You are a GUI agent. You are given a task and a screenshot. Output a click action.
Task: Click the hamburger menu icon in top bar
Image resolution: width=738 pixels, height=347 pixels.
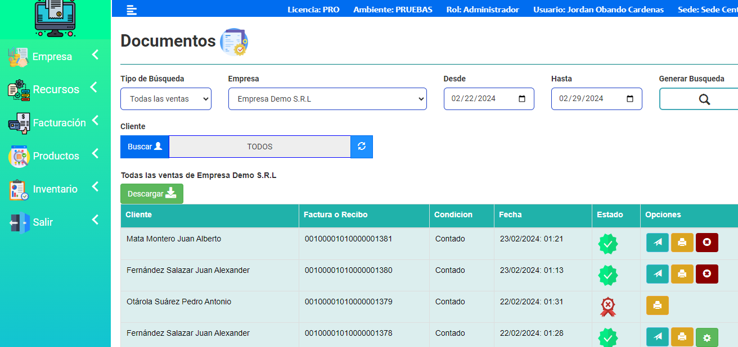132,10
